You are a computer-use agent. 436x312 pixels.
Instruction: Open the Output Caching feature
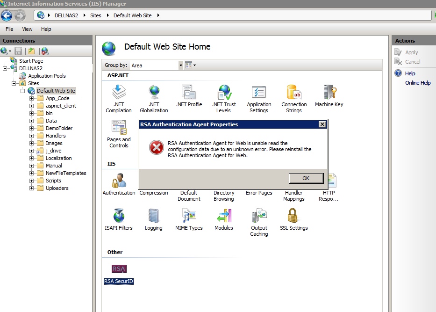coord(259,217)
